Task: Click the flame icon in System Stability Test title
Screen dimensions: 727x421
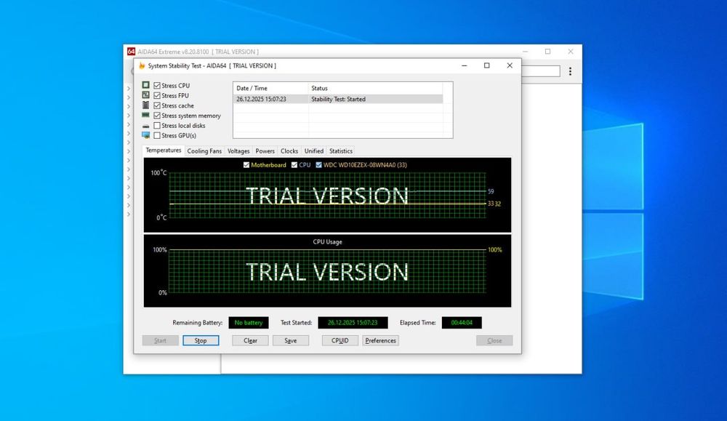Action: point(142,65)
